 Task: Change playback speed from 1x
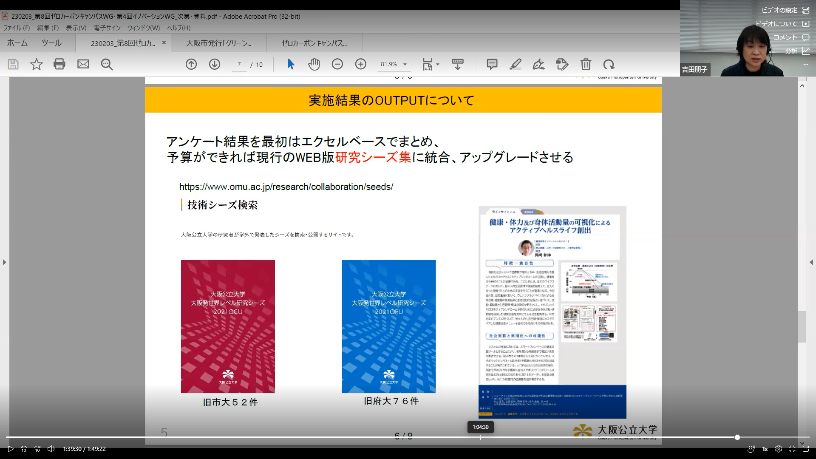tap(765, 449)
